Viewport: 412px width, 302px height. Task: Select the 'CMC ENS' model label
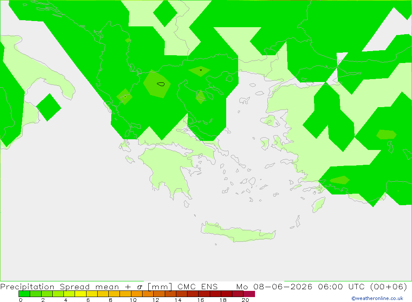pyautogui.click(x=198, y=286)
